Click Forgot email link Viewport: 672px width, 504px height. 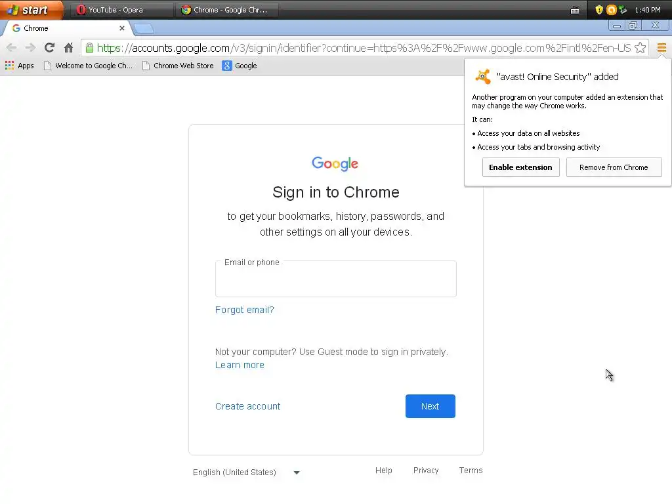point(244,310)
